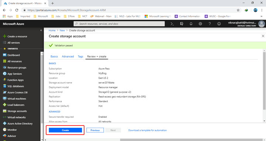Screen dimensions: 266x141
Task: Click the server2016data storage name value
Action: pyautogui.click(x=106, y=83)
